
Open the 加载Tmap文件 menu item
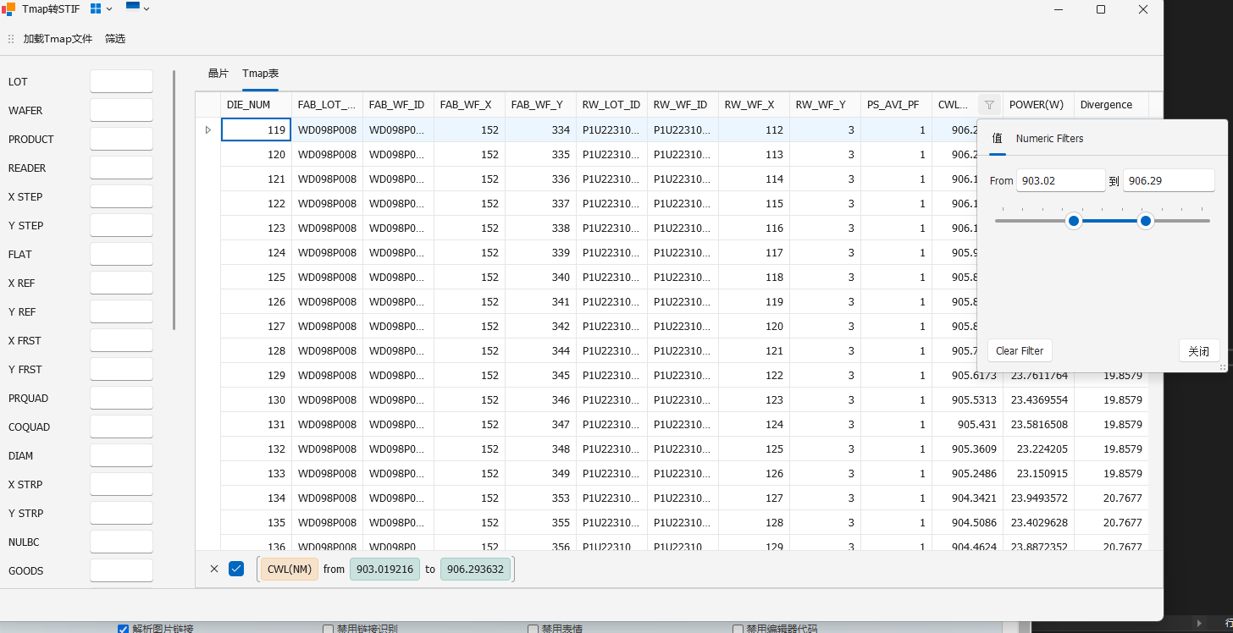pyautogui.click(x=58, y=39)
